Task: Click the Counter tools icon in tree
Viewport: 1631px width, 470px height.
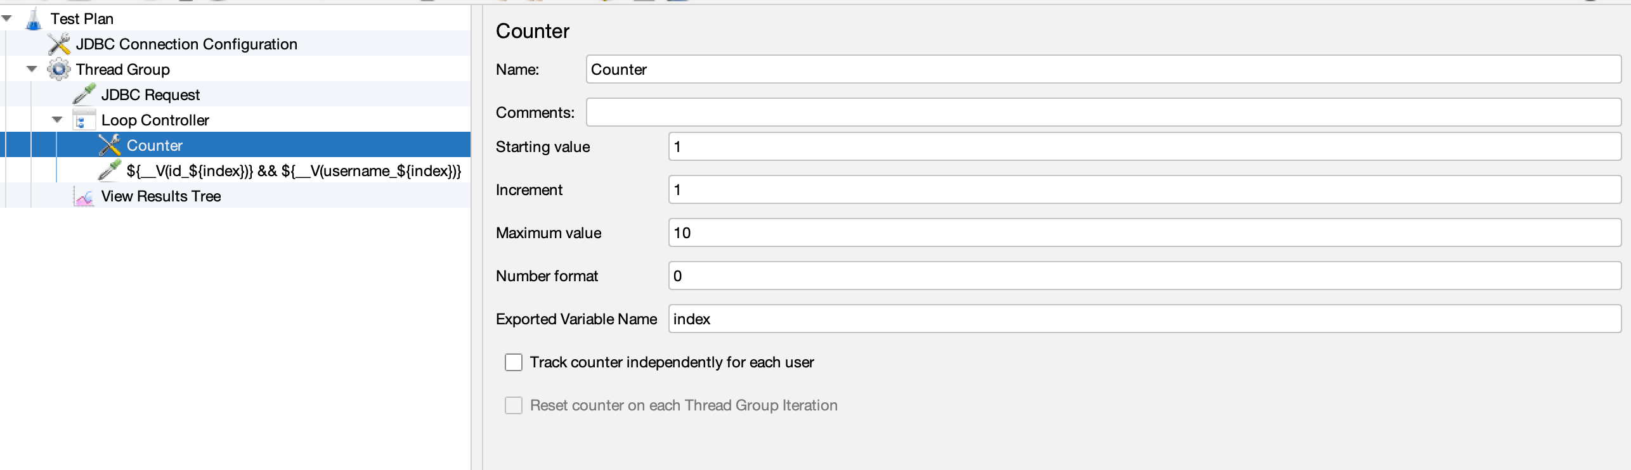Action: [109, 146]
